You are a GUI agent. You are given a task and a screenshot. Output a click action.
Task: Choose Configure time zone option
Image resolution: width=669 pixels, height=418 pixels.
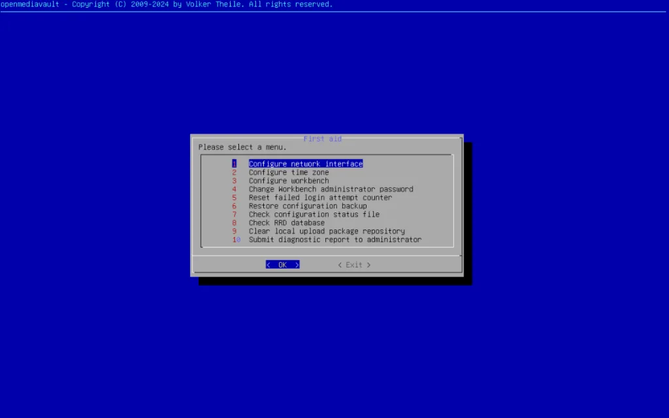(x=289, y=172)
